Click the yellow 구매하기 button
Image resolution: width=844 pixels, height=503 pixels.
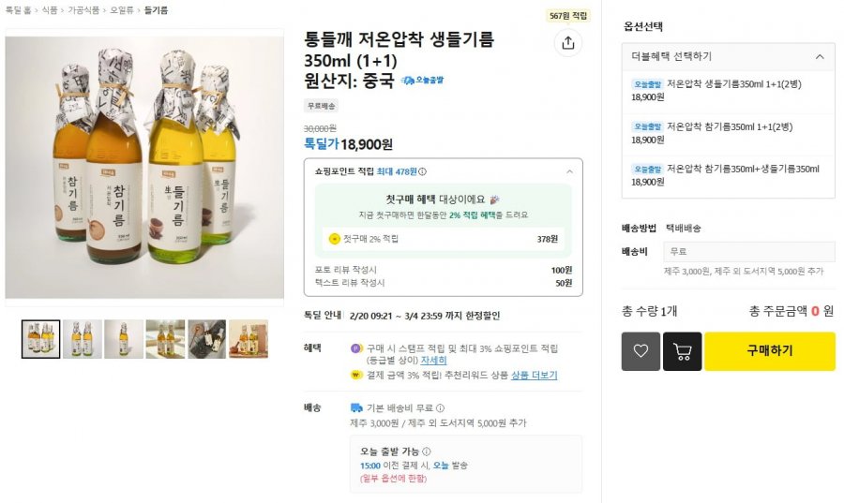click(x=769, y=351)
